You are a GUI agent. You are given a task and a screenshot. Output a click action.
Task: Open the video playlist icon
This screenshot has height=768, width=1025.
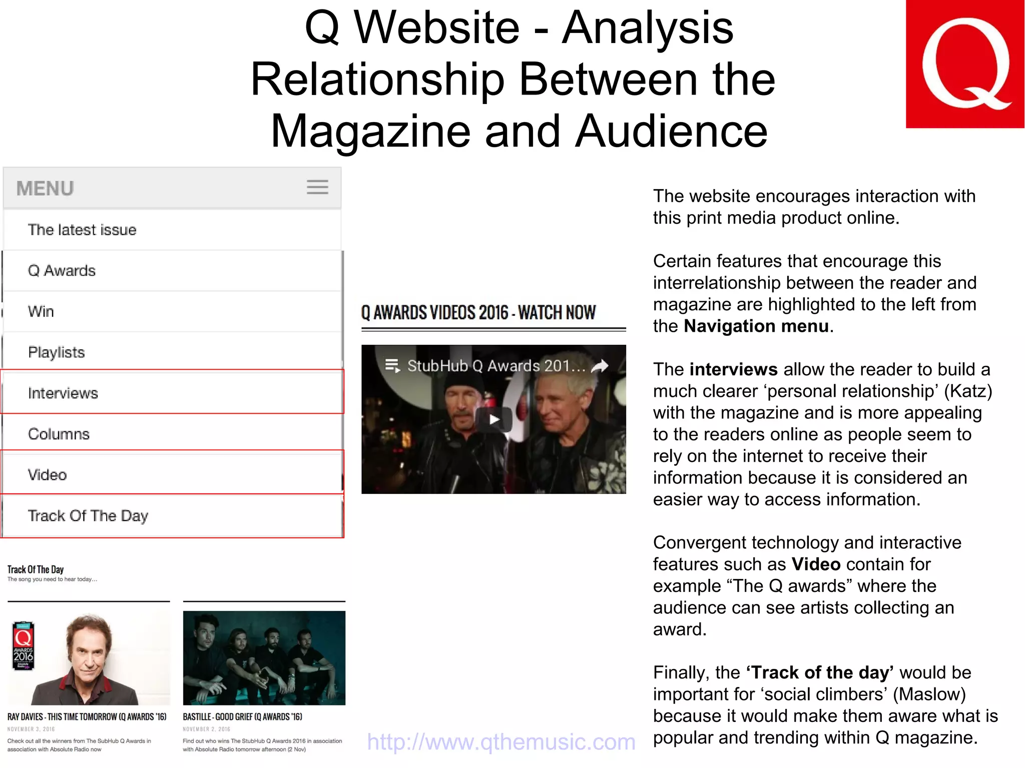[392, 366]
